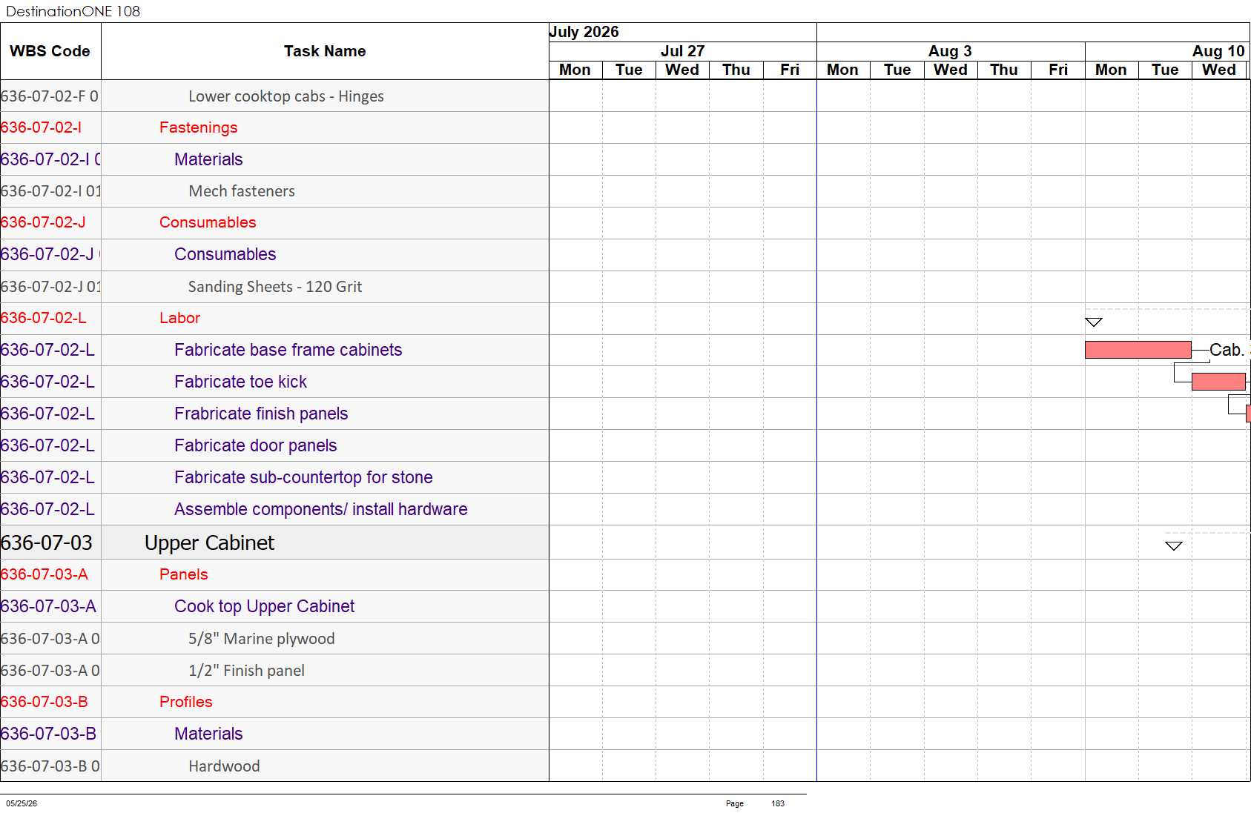
Task: Click the 05/25/26 date in footer
Action: click(22, 803)
